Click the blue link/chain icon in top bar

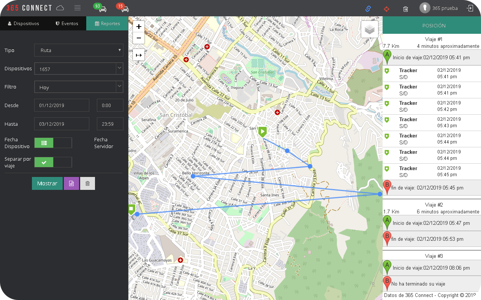[368, 9]
